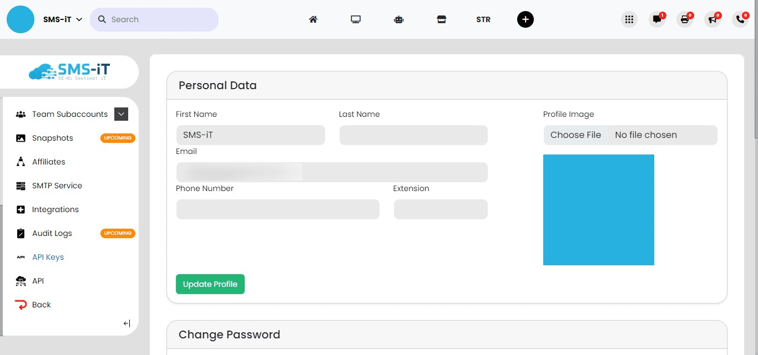Image resolution: width=758 pixels, height=355 pixels.
Task: Expand the SMS-iT workspace dropdown
Action: [x=61, y=18]
